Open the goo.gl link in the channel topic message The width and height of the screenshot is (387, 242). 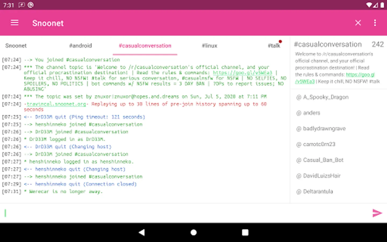click(x=242, y=73)
